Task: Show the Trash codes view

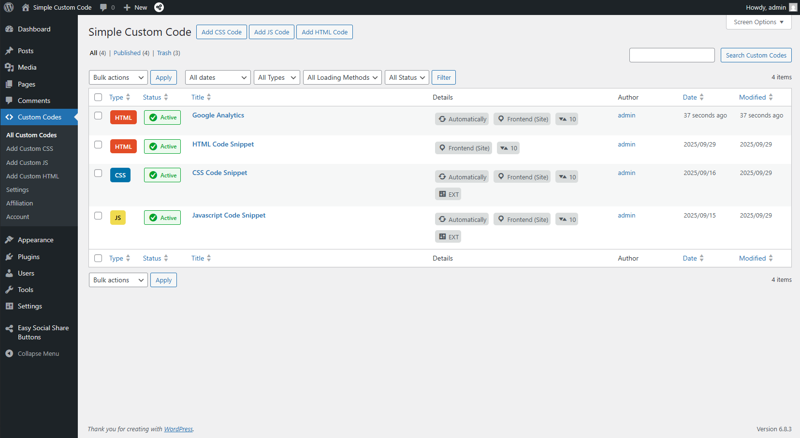Action: click(x=164, y=53)
